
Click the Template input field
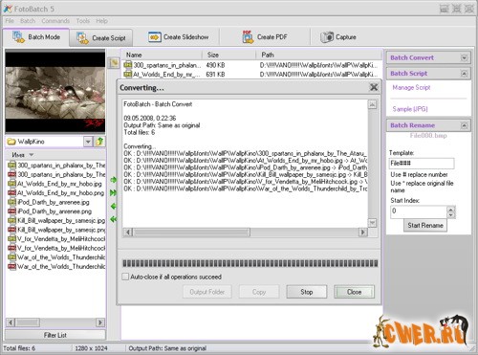tap(422, 164)
